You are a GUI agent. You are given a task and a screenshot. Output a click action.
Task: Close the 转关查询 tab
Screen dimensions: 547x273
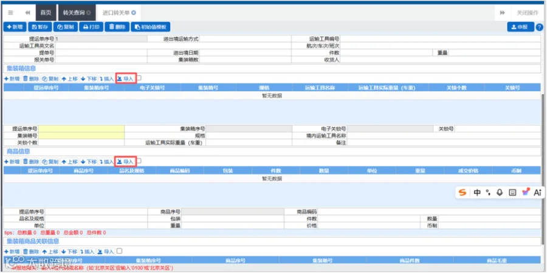(x=89, y=13)
